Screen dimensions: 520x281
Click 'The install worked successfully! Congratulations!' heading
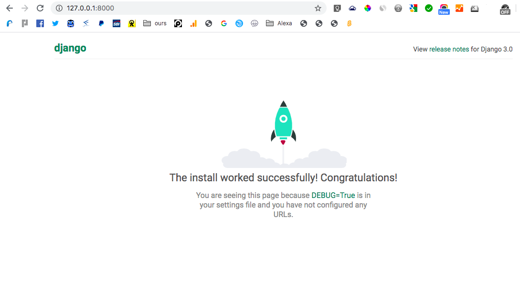(283, 178)
